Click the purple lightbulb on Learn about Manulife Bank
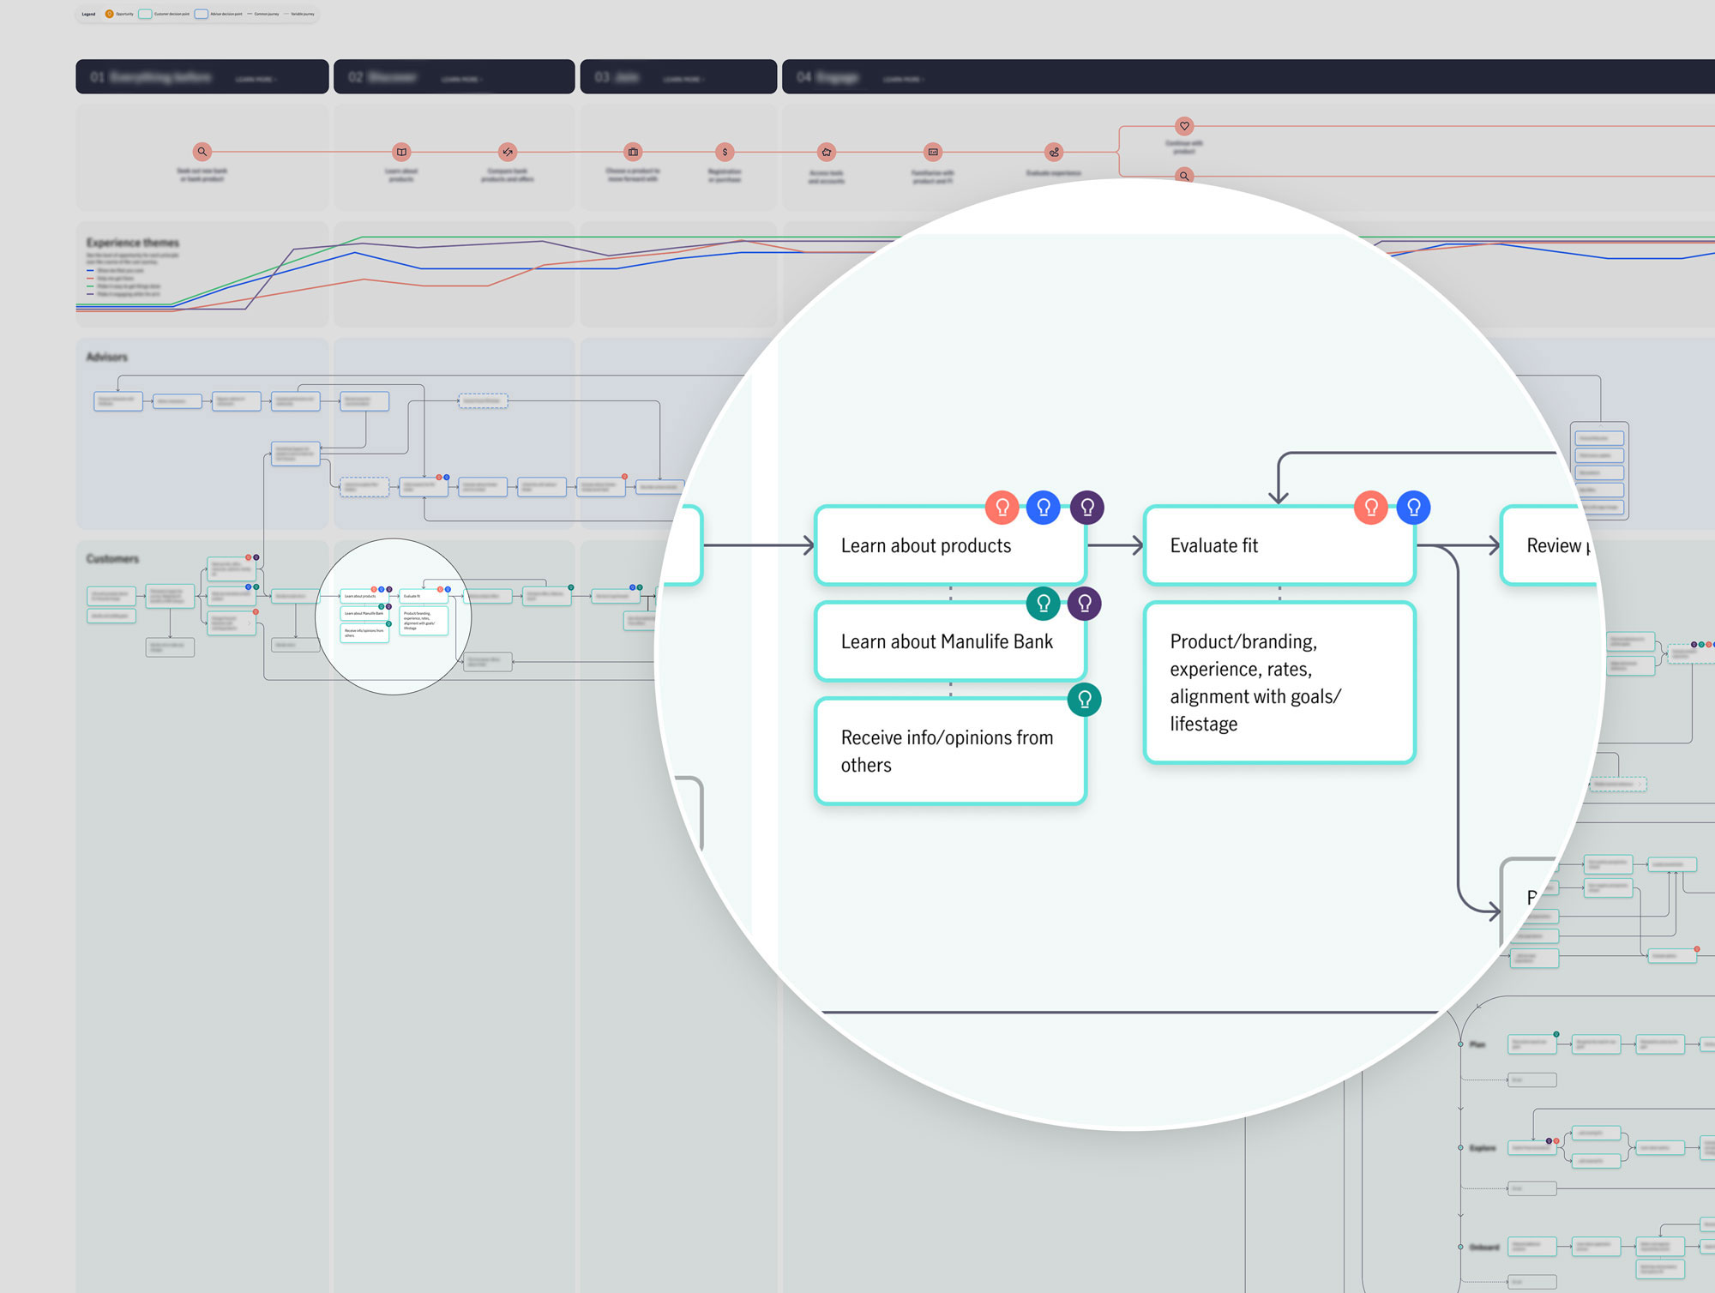This screenshot has width=1715, height=1293. click(1085, 604)
